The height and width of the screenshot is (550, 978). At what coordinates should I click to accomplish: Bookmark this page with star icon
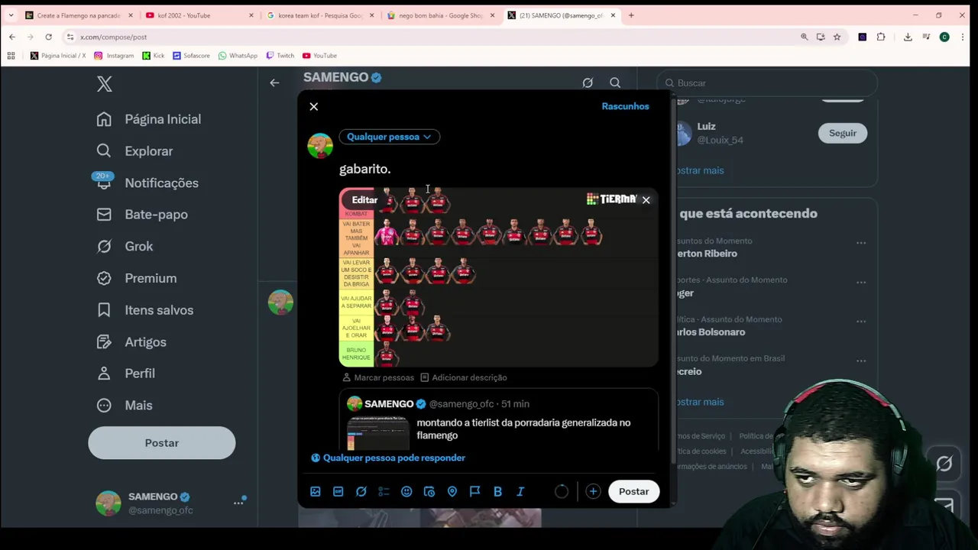[x=837, y=37]
